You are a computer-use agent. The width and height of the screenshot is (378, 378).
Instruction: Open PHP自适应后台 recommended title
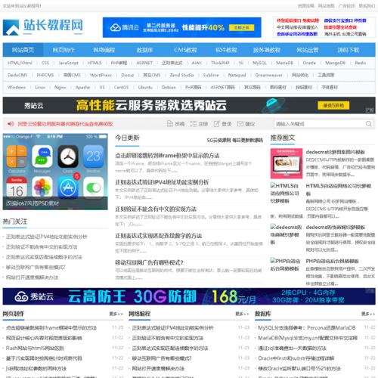tap(332, 261)
